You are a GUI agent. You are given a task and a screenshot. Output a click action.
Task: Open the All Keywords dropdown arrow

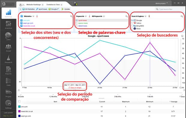point(104,16)
